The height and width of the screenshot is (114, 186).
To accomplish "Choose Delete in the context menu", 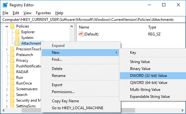I will [80, 69].
